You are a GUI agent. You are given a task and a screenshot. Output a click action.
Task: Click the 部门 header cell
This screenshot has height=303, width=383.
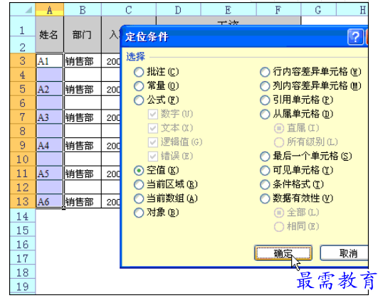83,35
